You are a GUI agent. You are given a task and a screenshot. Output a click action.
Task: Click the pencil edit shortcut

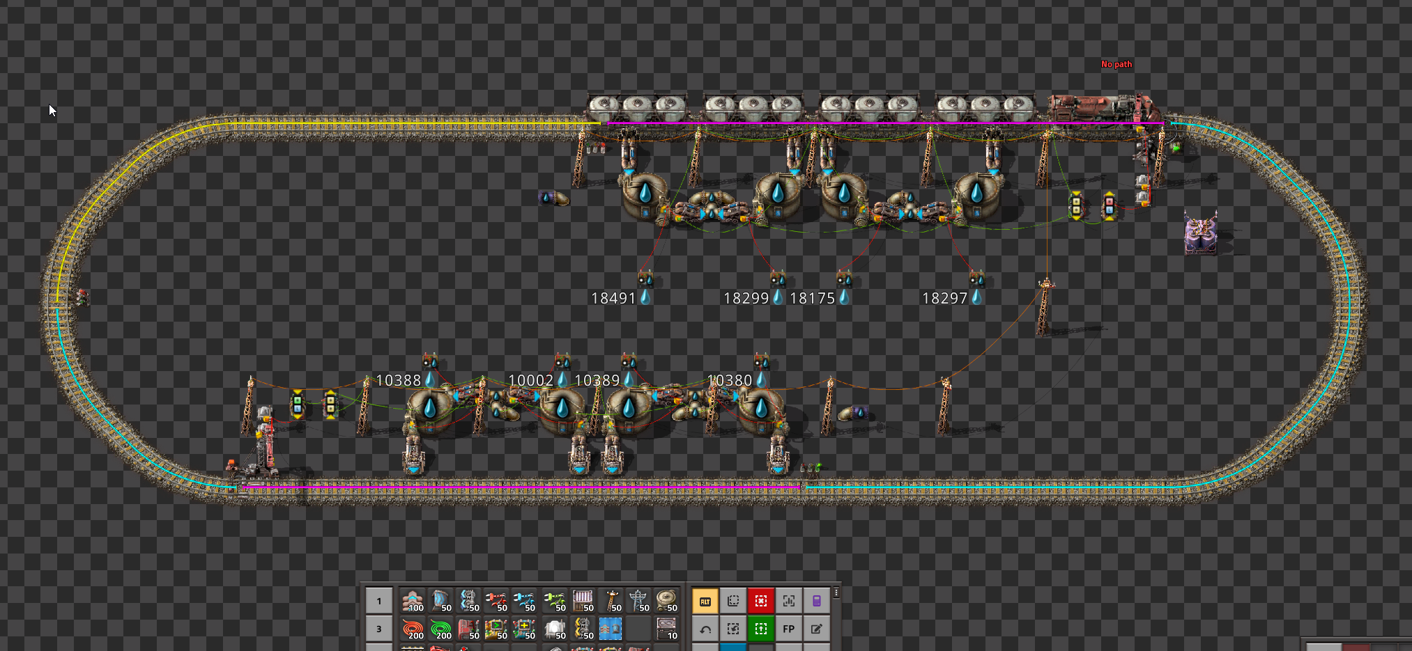tap(817, 629)
